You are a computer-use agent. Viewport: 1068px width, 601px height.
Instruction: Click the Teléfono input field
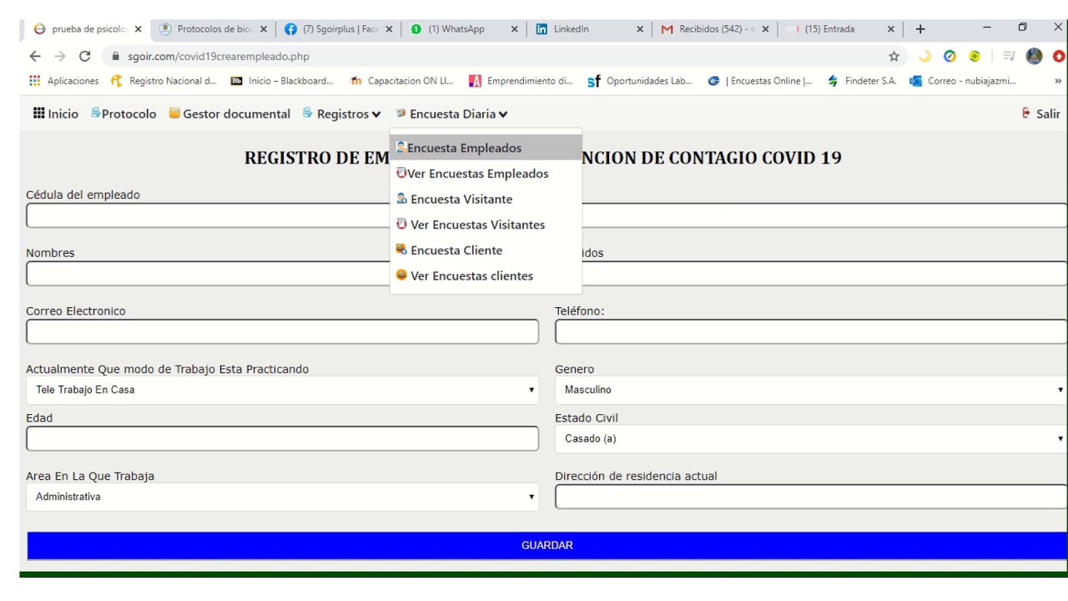point(811,331)
